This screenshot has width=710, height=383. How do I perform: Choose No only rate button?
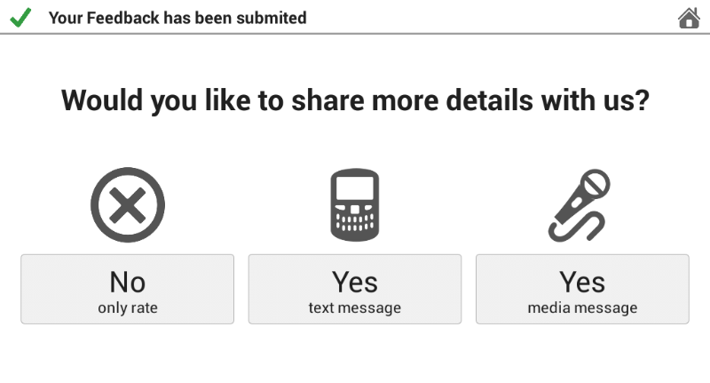pos(127,289)
